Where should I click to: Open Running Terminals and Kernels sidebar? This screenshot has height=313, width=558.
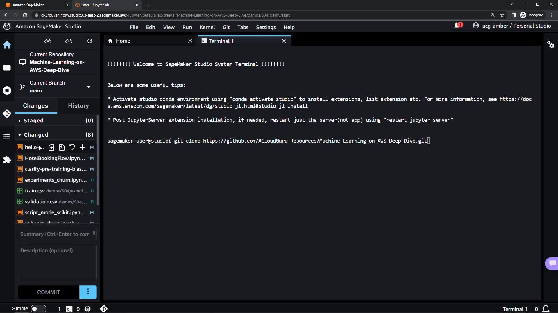(x=7, y=91)
